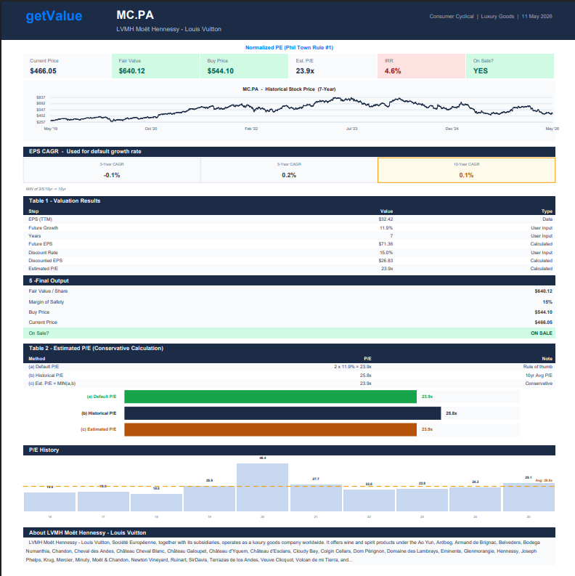This screenshot has width=575, height=576.
Task: Click the Est. P/E = MIN(a,b) row label
Action: click(x=52, y=383)
